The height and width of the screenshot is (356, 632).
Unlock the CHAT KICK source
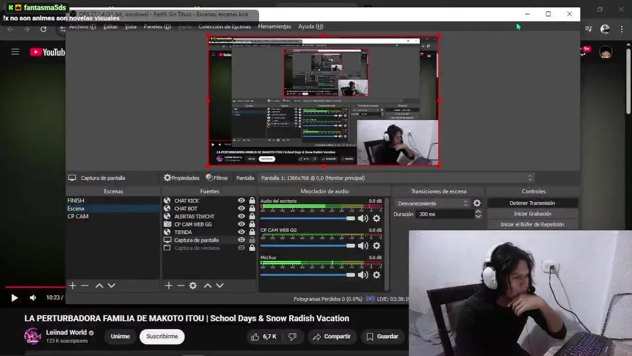(x=252, y=201)
